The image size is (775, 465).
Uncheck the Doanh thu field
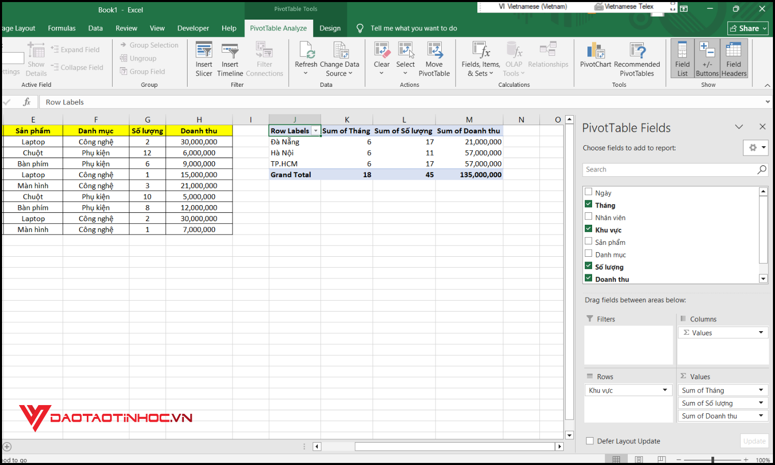[588, 278]
